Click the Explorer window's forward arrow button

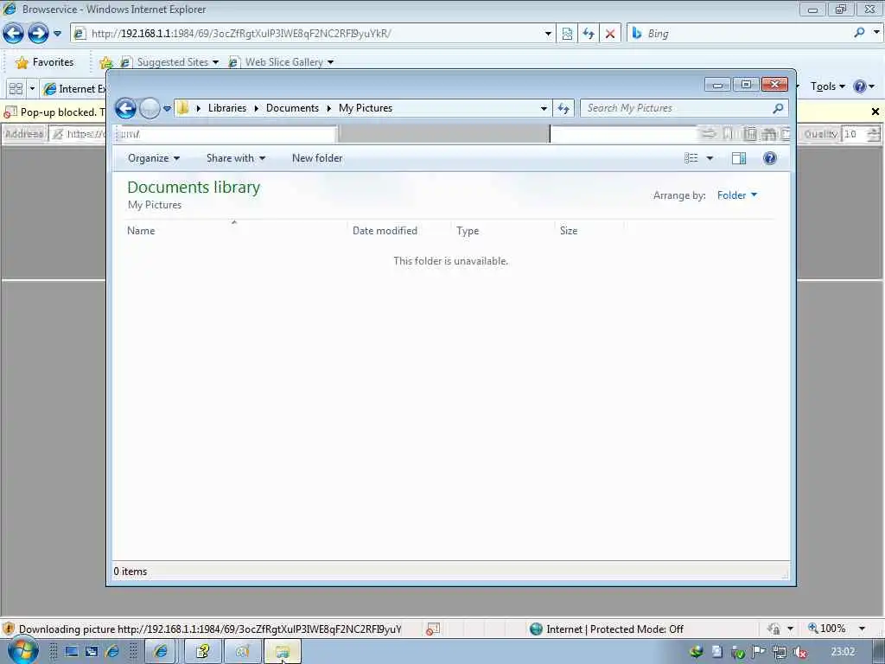[x=150, y=108]
